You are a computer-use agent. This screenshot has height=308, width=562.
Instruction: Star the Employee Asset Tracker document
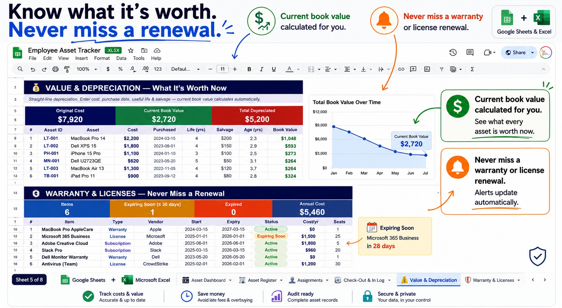(131, 50)
